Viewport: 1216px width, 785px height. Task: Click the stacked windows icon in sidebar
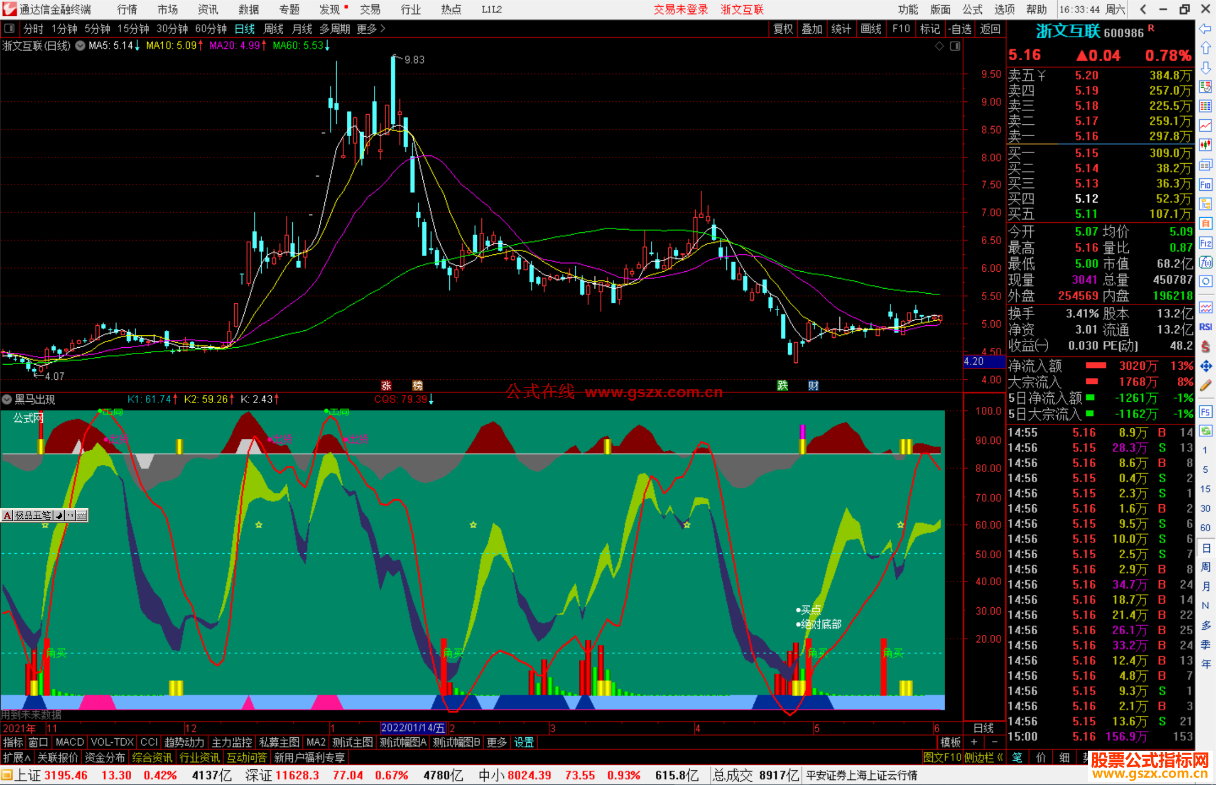pos(1205,165)
